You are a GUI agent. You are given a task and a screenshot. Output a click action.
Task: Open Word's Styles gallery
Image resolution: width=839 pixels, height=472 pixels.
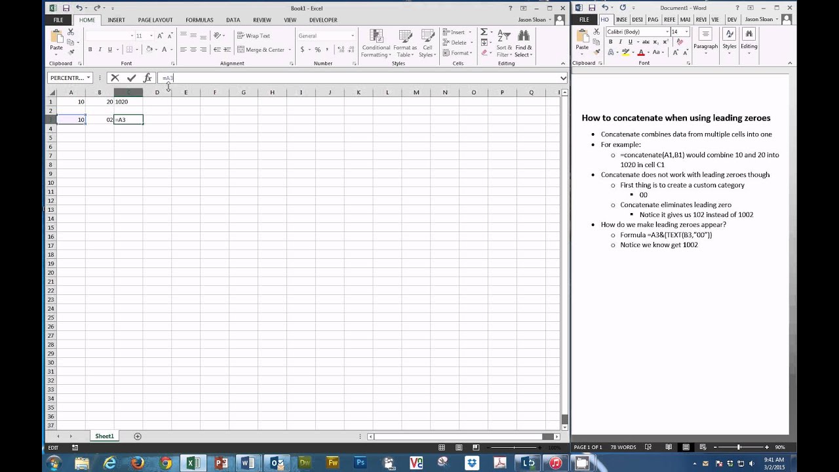tap(730, 39)
